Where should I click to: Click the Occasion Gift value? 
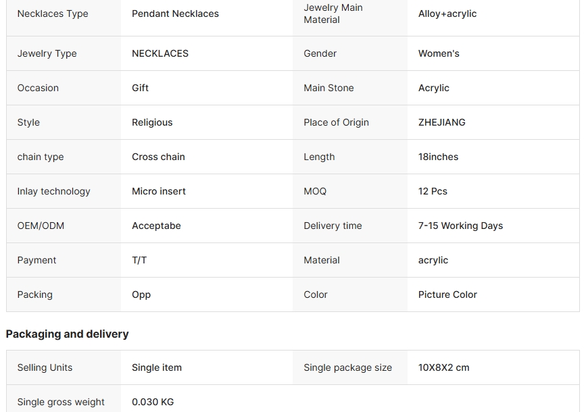pos(140,88)
